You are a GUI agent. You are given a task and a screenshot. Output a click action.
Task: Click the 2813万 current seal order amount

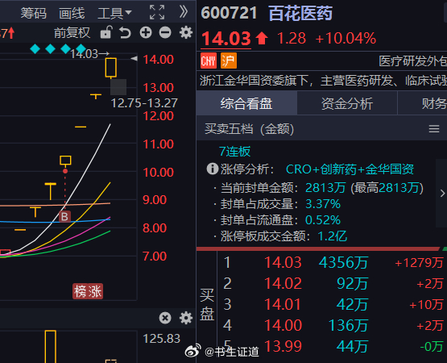pos(325,188)
